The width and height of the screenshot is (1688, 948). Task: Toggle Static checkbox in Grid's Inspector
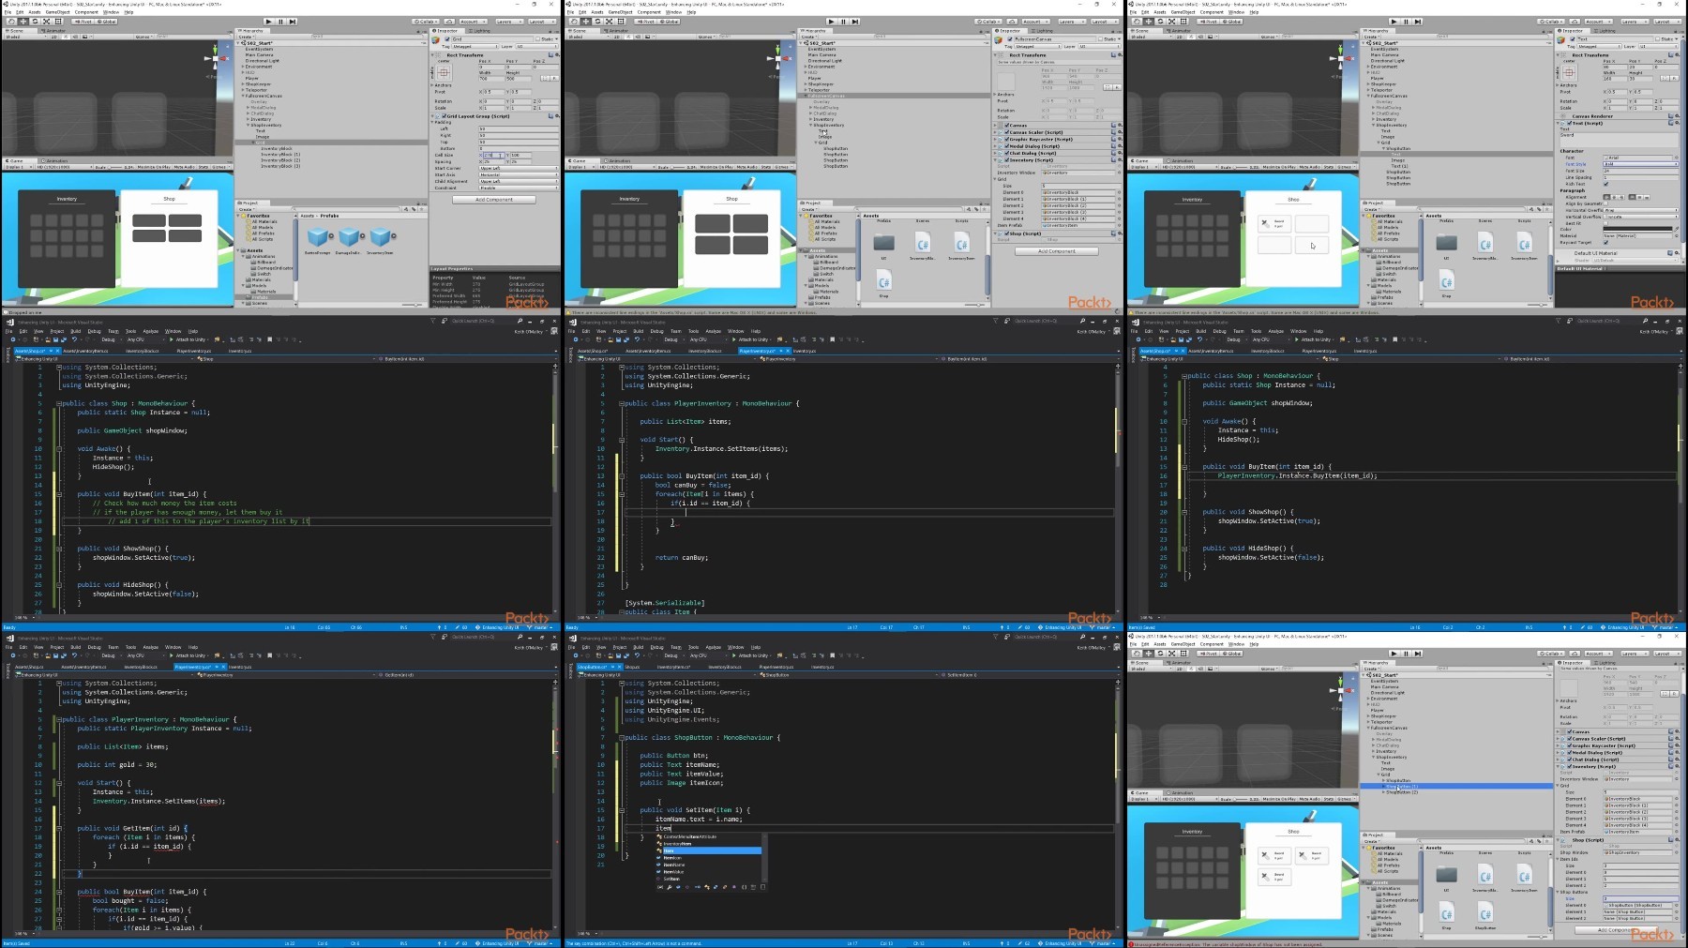[x=537, y=39]
